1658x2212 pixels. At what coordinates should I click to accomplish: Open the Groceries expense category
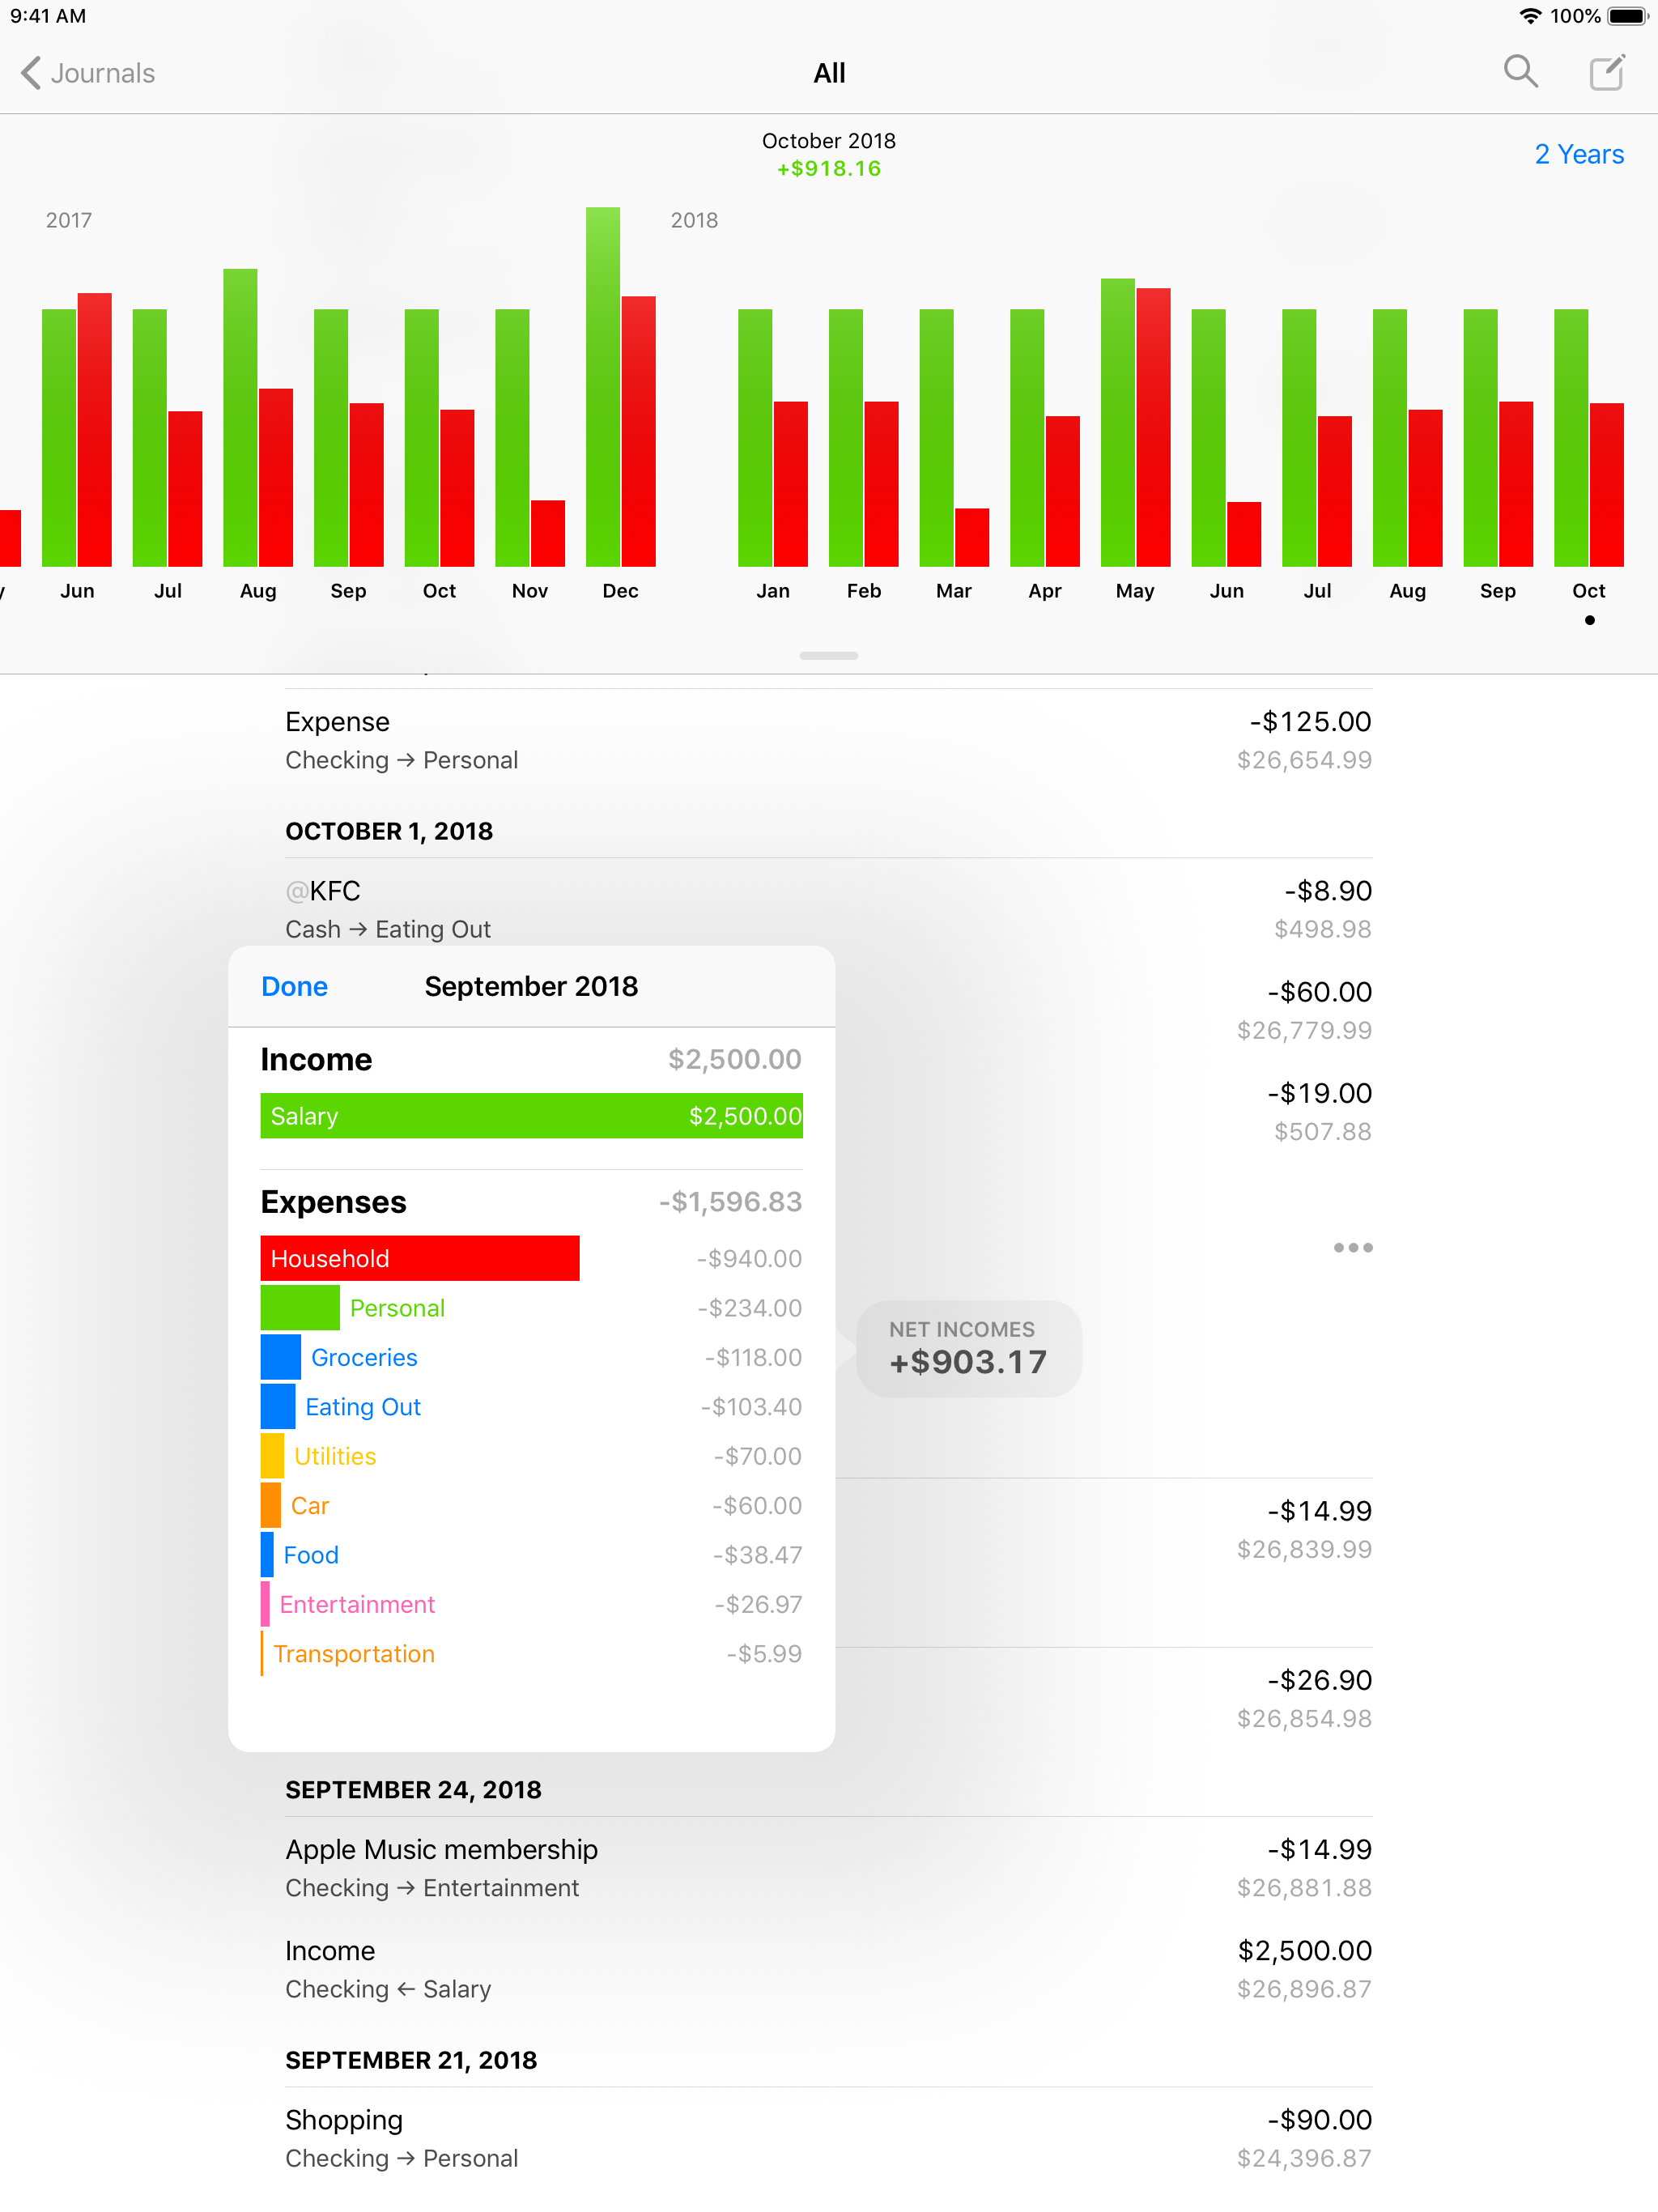click(363, 1357)
